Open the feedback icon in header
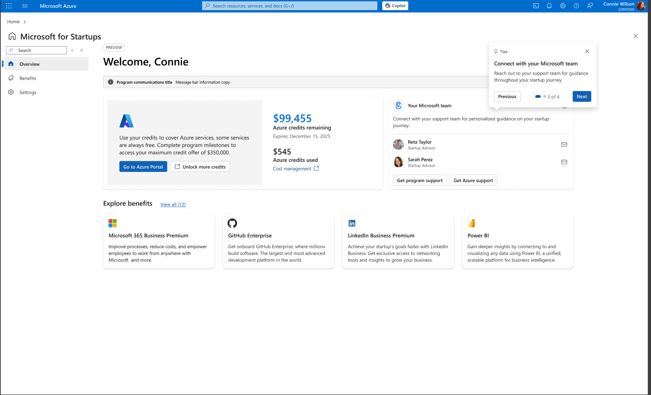Viewport: 651px width, 395px height. [x=590, y=6]
